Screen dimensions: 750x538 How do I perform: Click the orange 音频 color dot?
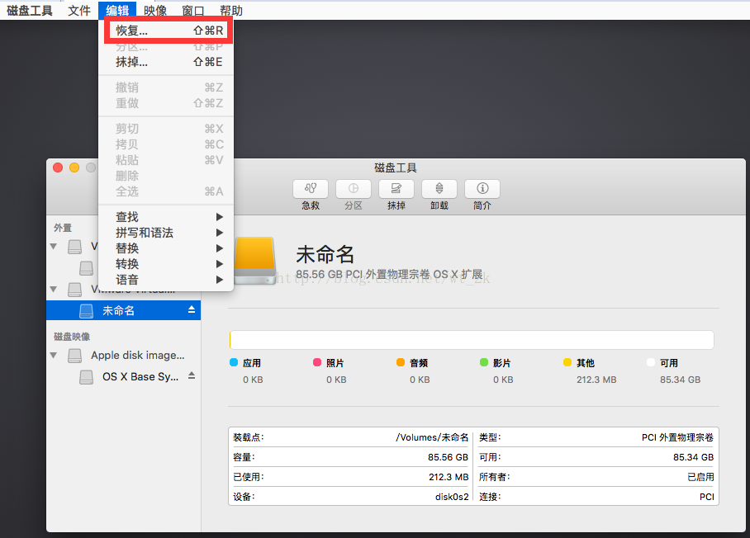(x=401, y=362)
